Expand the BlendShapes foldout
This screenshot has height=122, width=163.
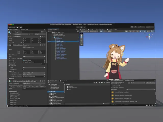(x=8, y=55)
